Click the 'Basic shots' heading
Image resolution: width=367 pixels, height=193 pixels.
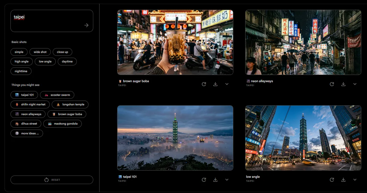coord(19,42)
